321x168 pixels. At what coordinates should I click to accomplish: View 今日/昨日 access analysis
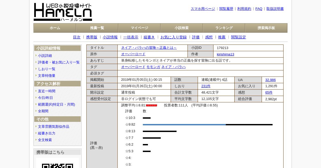[45, 98]
